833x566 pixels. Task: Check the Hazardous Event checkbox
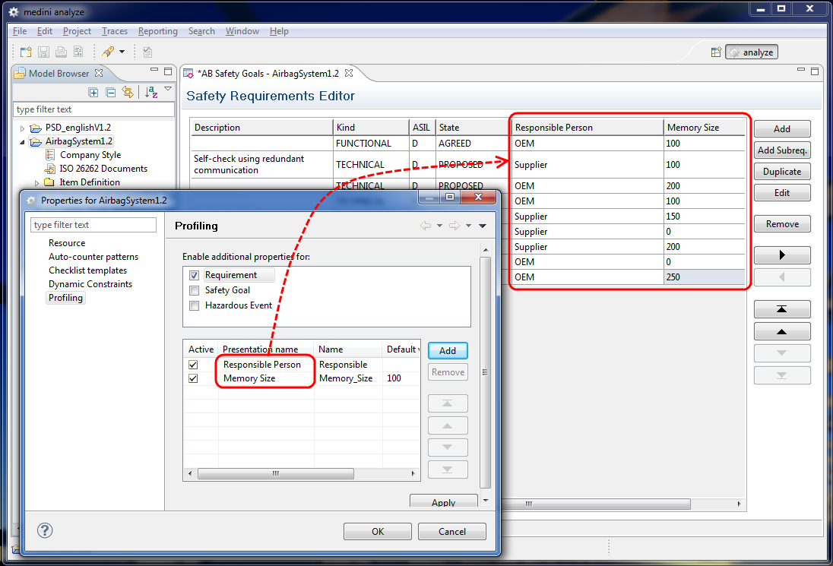point(195,305)
